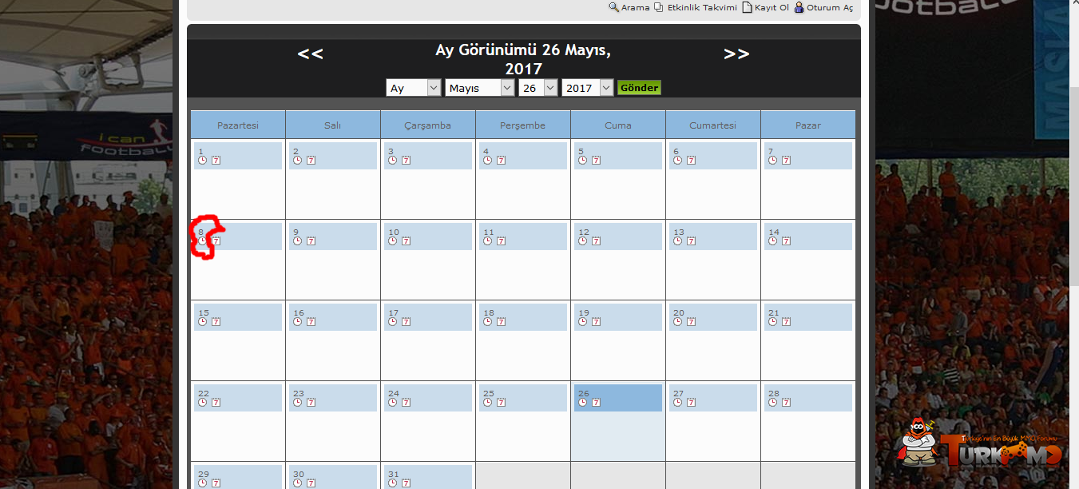Image resolution: width=1079 pixels, height=489 pixels.
Task: Click the Cumartesi column header
Action: coord(712,125)
